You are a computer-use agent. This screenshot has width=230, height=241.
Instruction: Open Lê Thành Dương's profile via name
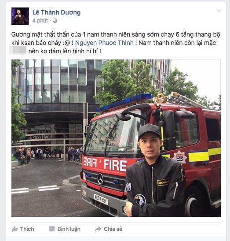click(x=56, y=12)
